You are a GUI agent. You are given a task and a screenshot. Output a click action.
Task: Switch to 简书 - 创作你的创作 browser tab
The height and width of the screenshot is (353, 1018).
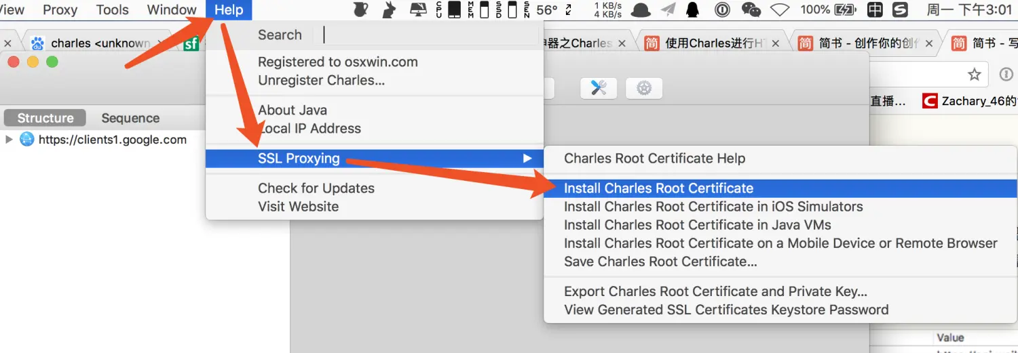(866, 43)
